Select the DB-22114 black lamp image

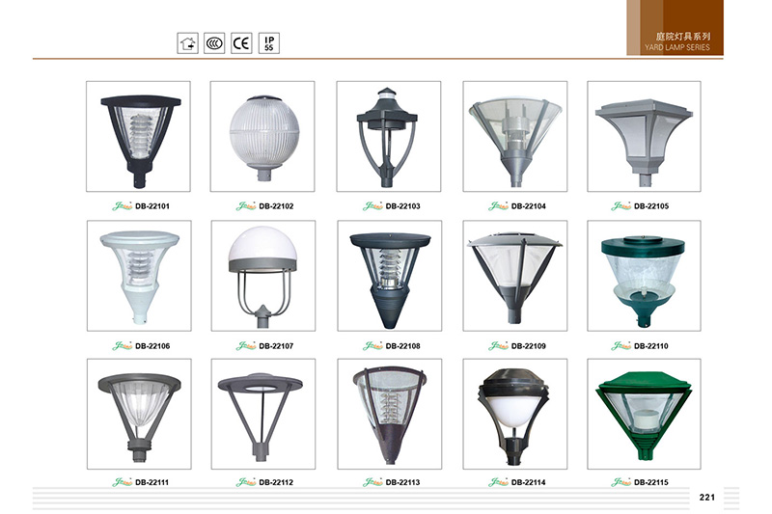(x=515, y=414)
